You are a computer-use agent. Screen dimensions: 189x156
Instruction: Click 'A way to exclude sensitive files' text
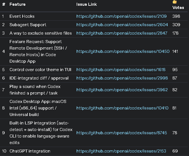(x=41, y=33)
